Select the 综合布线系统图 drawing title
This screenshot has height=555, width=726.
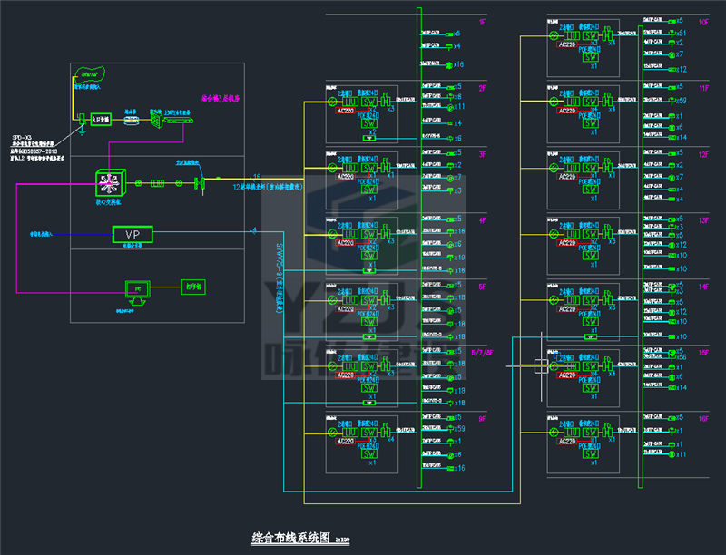click(290, 538)
